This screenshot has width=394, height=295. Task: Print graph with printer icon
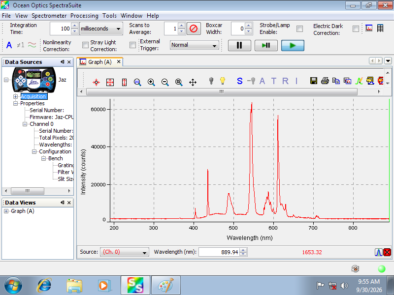[325, 81]
